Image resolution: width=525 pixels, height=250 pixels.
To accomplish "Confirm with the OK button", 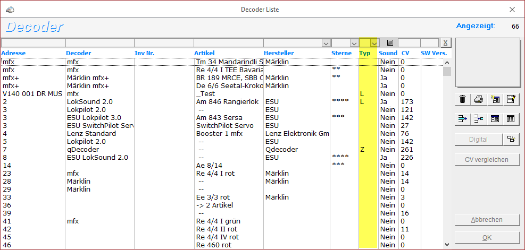I will point(487,238).
